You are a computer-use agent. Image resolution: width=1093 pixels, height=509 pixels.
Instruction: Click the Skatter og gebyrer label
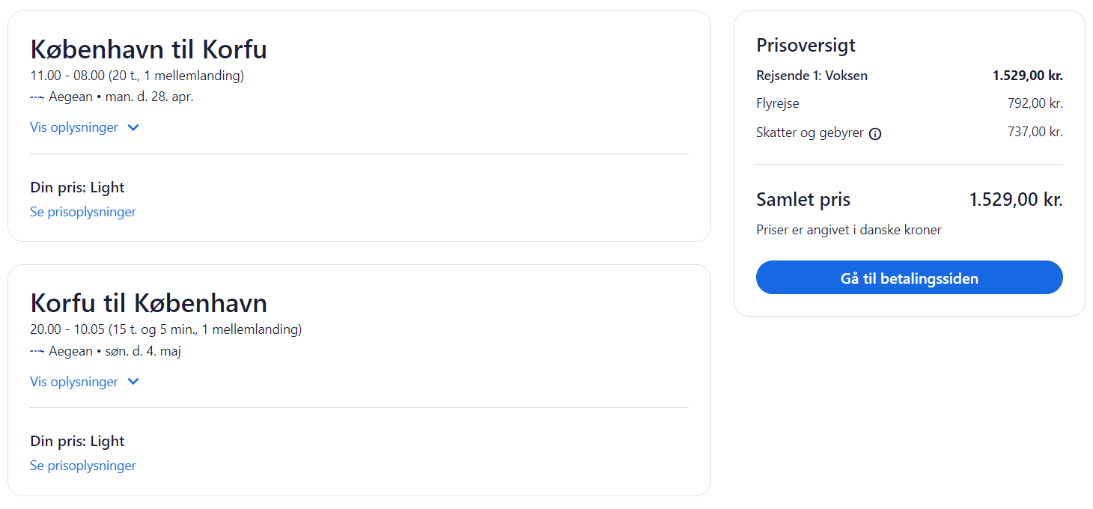810,133
